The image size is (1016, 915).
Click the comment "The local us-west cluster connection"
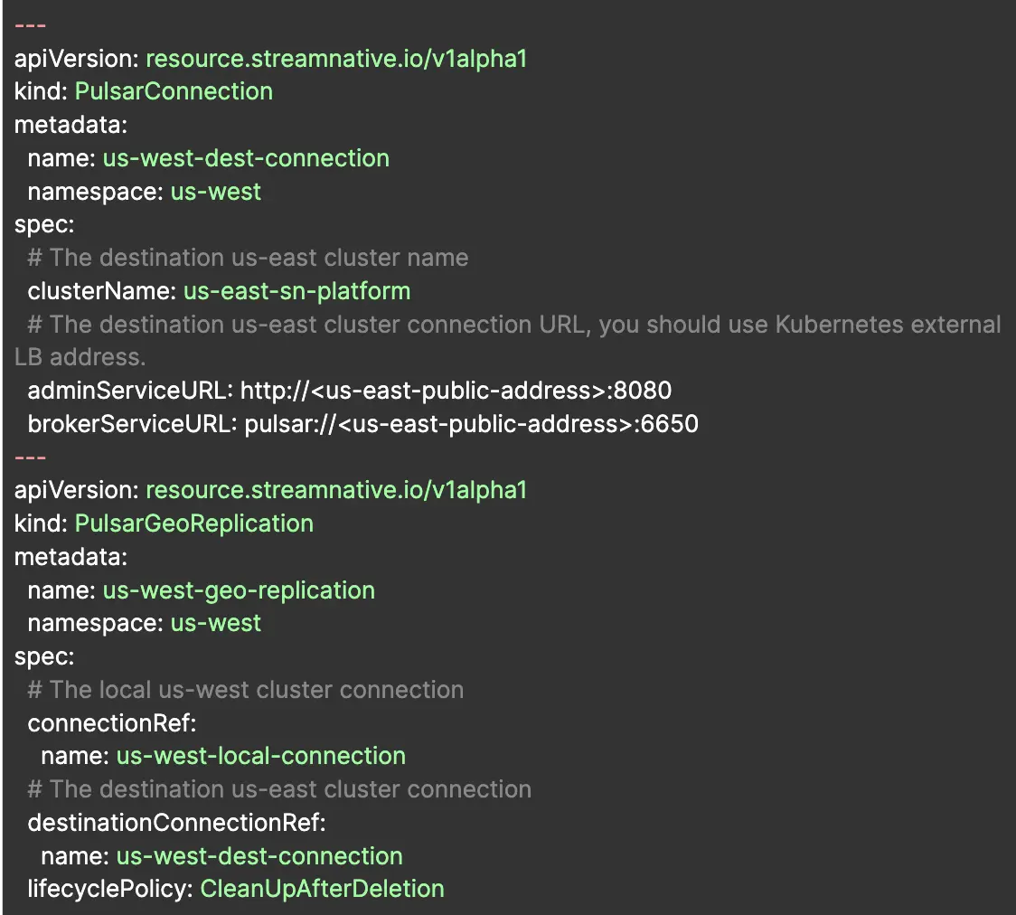(246, 690)
